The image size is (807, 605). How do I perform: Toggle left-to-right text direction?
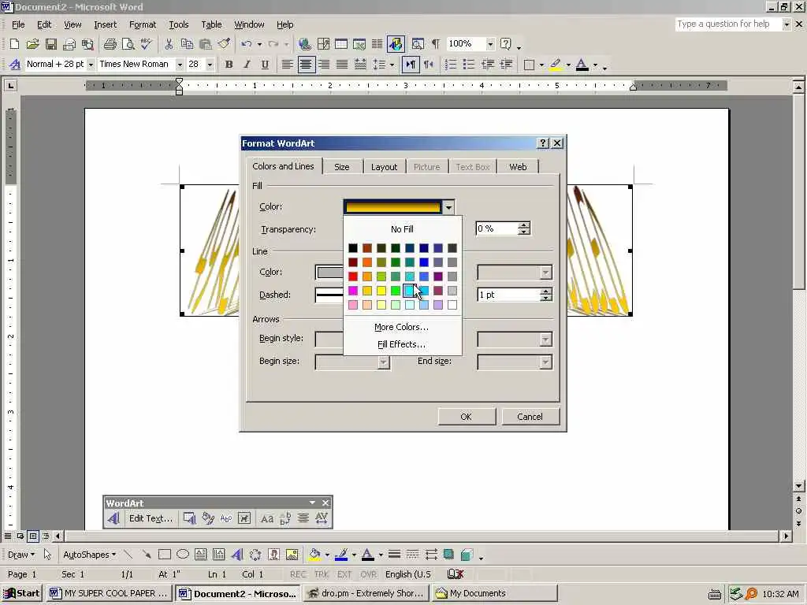(x=411, y=65)
